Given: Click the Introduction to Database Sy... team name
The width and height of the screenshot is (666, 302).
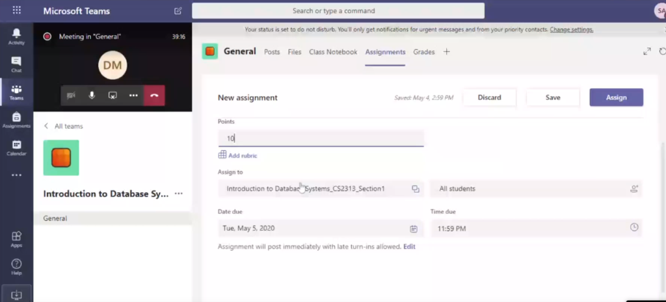Looking at the screenshot, I should tap(106, 194).
